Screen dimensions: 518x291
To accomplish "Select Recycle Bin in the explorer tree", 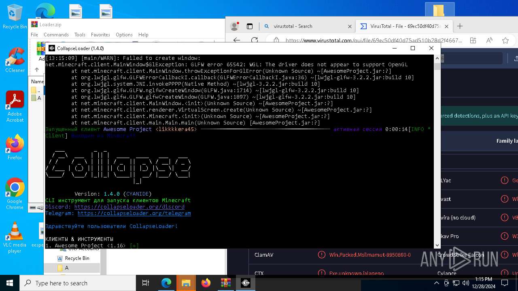I will pos(73,258).
